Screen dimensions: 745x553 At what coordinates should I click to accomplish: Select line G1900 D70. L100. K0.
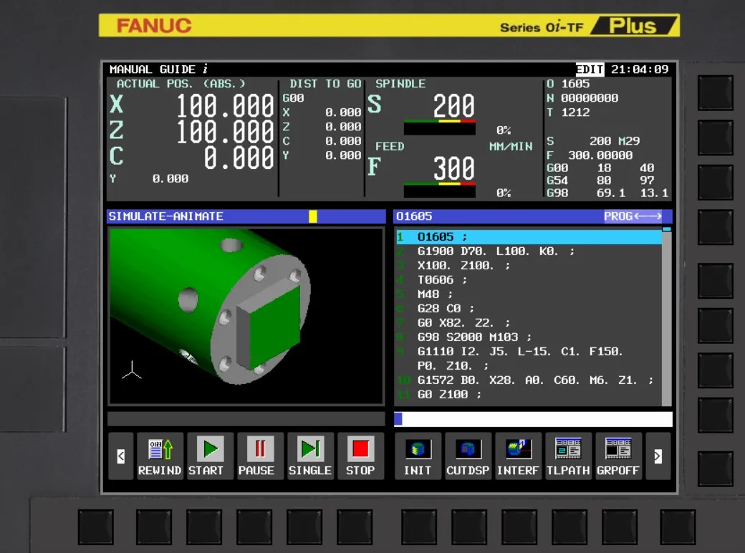(x=529, y=251)
